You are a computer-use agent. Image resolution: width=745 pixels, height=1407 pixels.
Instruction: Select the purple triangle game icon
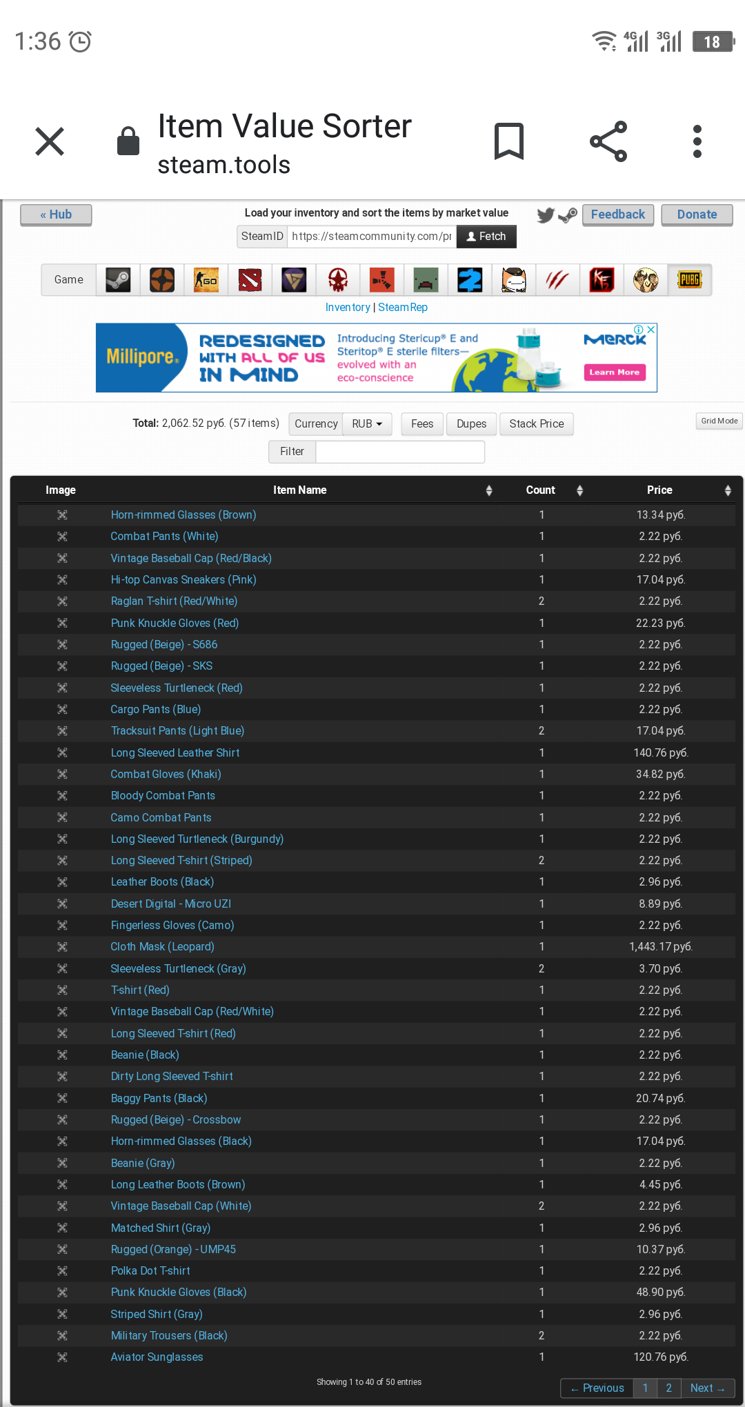click(x=294, y=280)
